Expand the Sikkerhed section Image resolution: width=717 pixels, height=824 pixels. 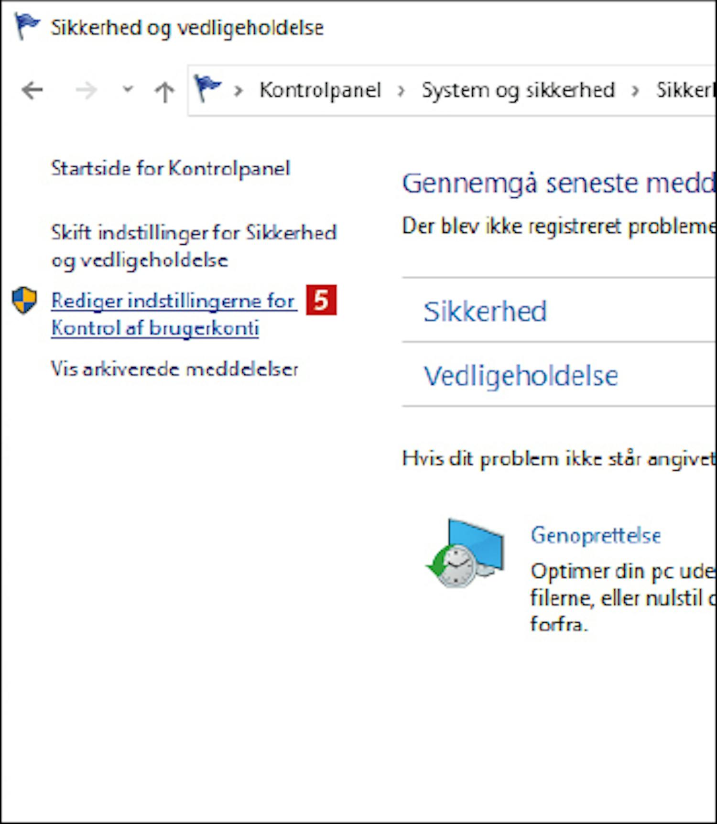tap(558, 311)
